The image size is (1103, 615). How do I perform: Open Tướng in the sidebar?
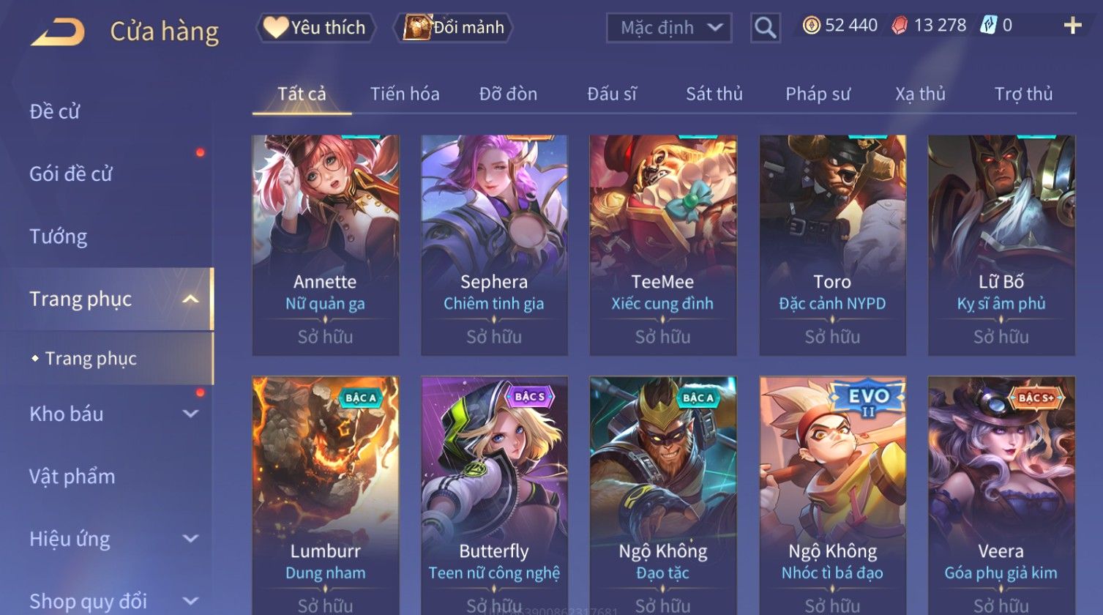point(59,236)
